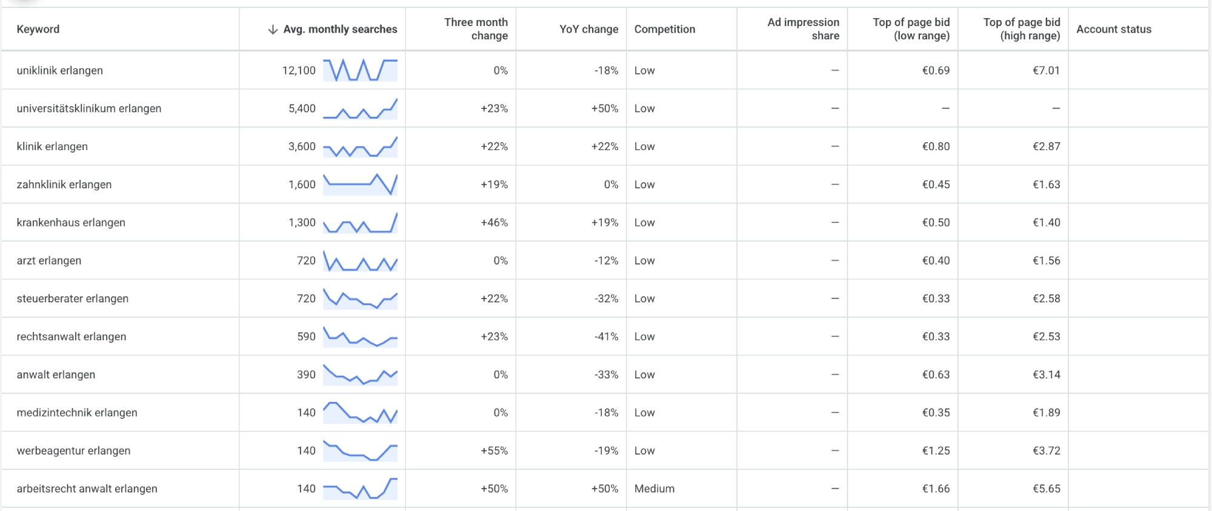This screenshot has width=1212, height=511.
Task: Sort by Top of page bid (low range)
Action: [x=911, y=29]
